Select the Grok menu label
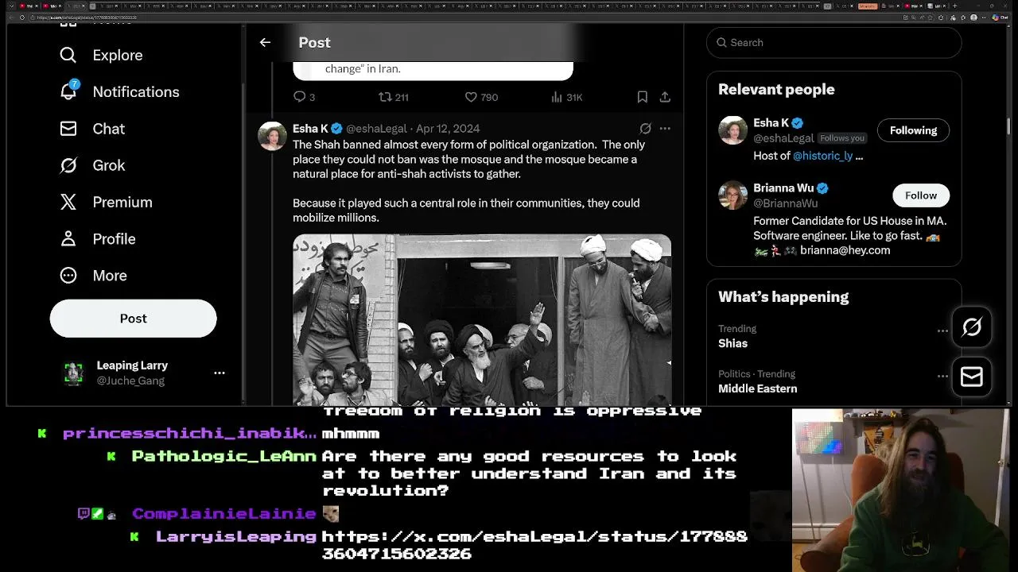This screenshot has height=572, width=1018. [109, 165]
